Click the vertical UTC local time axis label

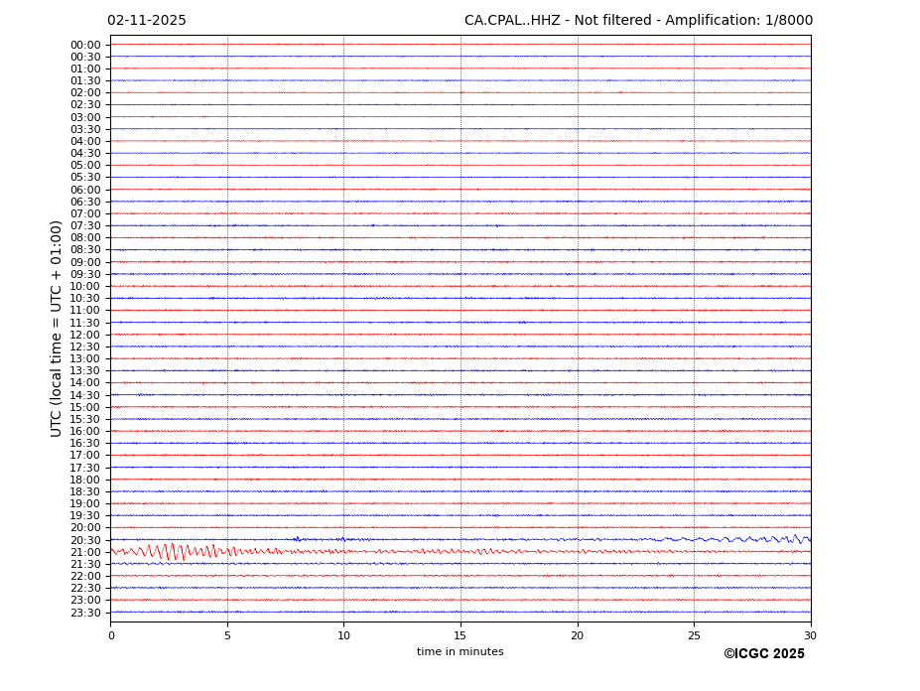pos(57,329)
